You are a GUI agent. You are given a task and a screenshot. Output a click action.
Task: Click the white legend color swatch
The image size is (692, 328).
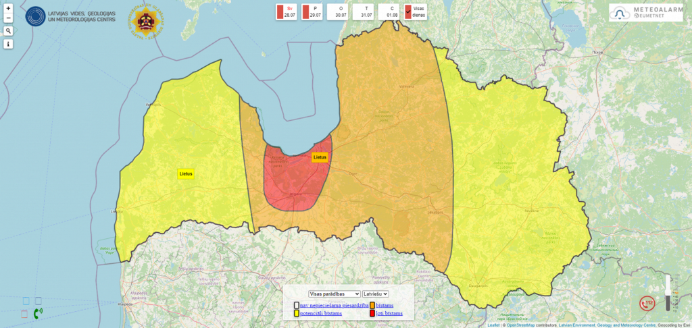[297, 305]
